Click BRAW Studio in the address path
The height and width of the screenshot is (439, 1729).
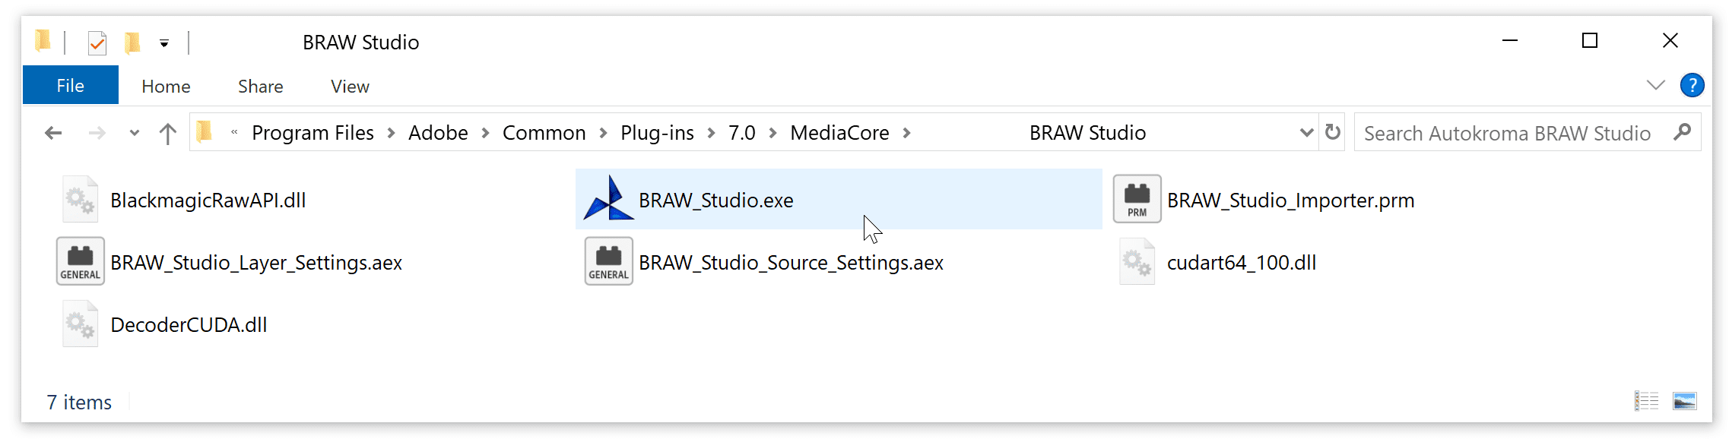1087,133
